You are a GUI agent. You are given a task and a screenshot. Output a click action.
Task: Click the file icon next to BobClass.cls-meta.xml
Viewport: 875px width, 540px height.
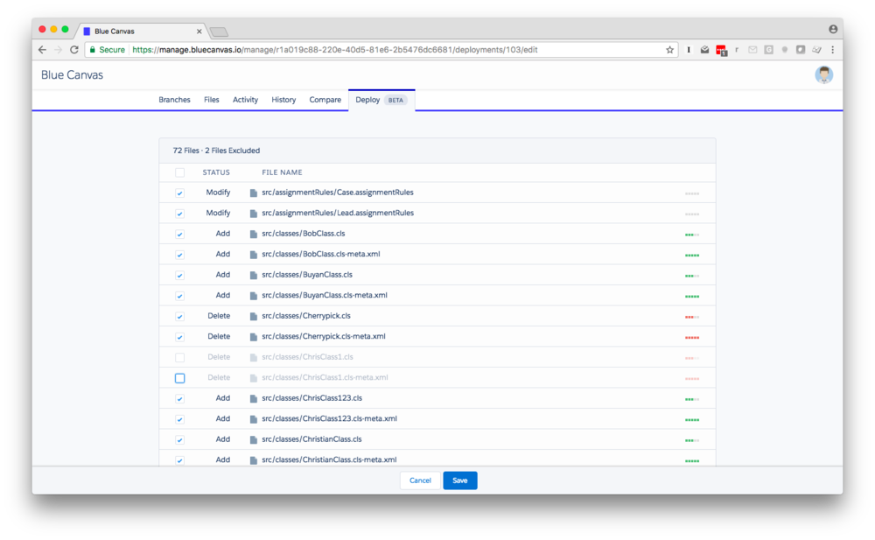pos(254,255)
